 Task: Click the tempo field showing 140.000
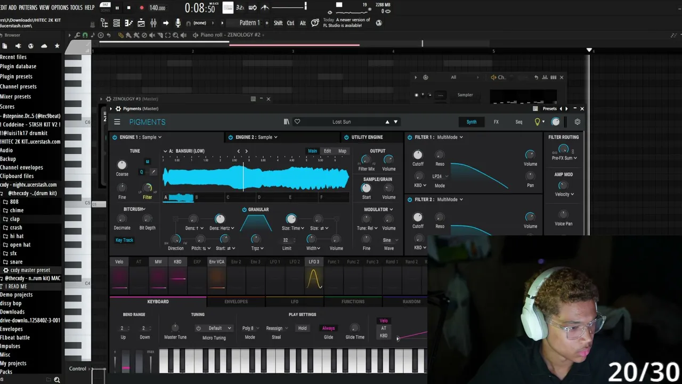pos(157,8)
